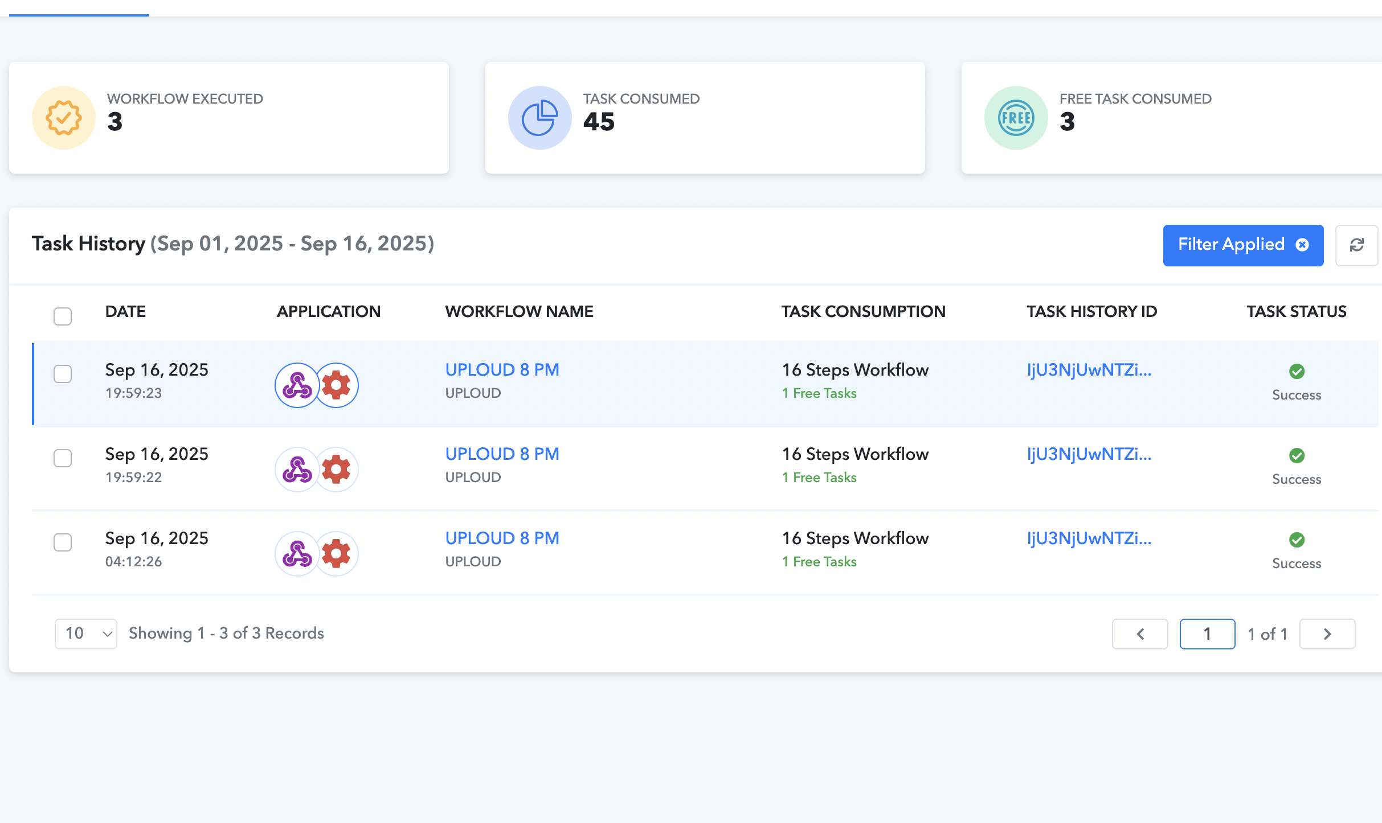The height and width of the screenshot is (823, 1382).
Task: Click the WORKFLOW NAME column header
Action: pyautogui.click(x=520, y=311)
